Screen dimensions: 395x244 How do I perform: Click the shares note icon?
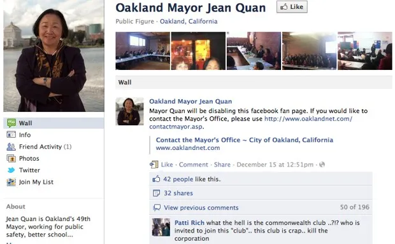[157, 193]
